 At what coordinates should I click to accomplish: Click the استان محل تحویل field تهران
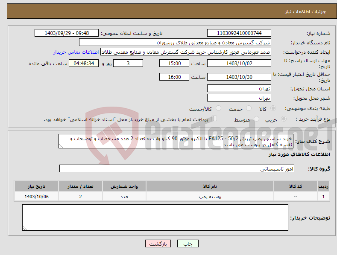click(x=239, y=88)
